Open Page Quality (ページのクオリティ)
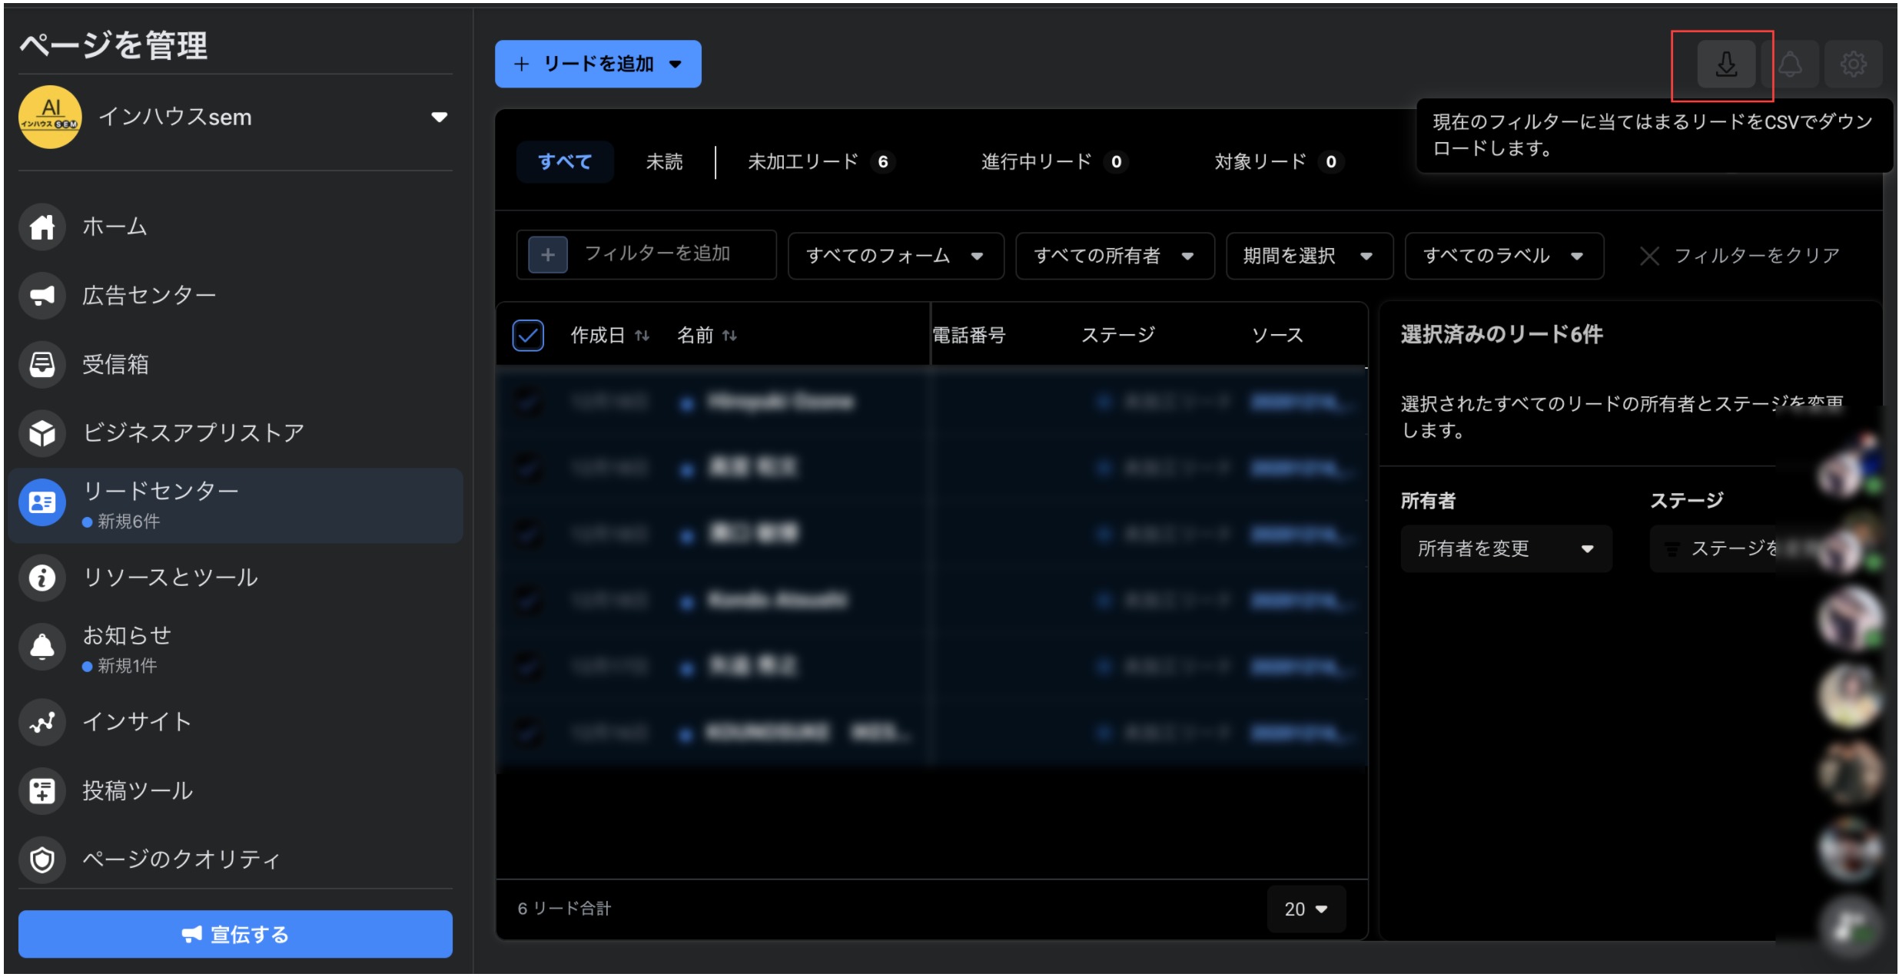 pyautogui.click(x=181, y=859)
